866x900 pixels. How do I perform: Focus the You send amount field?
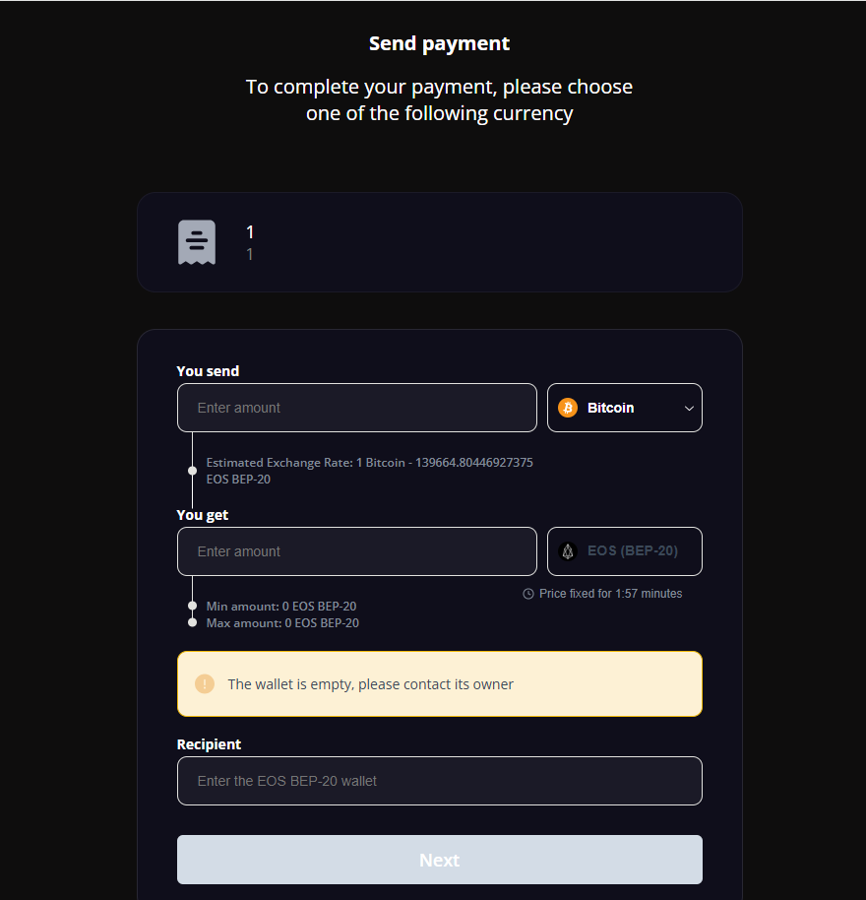coord(356,408)
